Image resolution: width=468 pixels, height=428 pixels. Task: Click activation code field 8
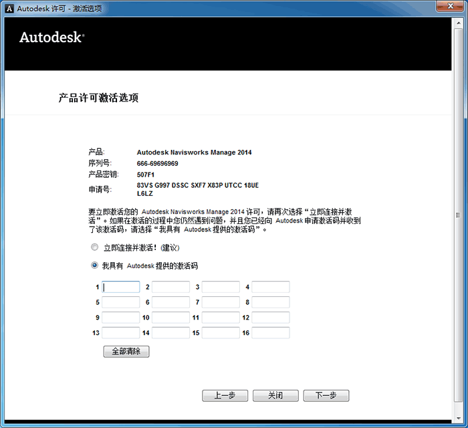[x=271, y=302]
